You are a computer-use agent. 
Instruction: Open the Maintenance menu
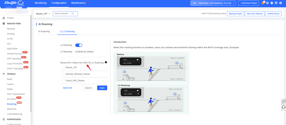[79, 3]
